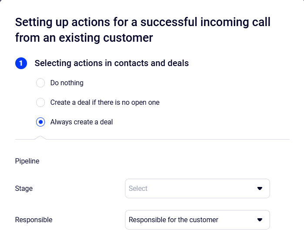304x240 pixels.
Task: Click the "Selecting actions in contacts and deals" heading
Action: [x=111, y=63]
